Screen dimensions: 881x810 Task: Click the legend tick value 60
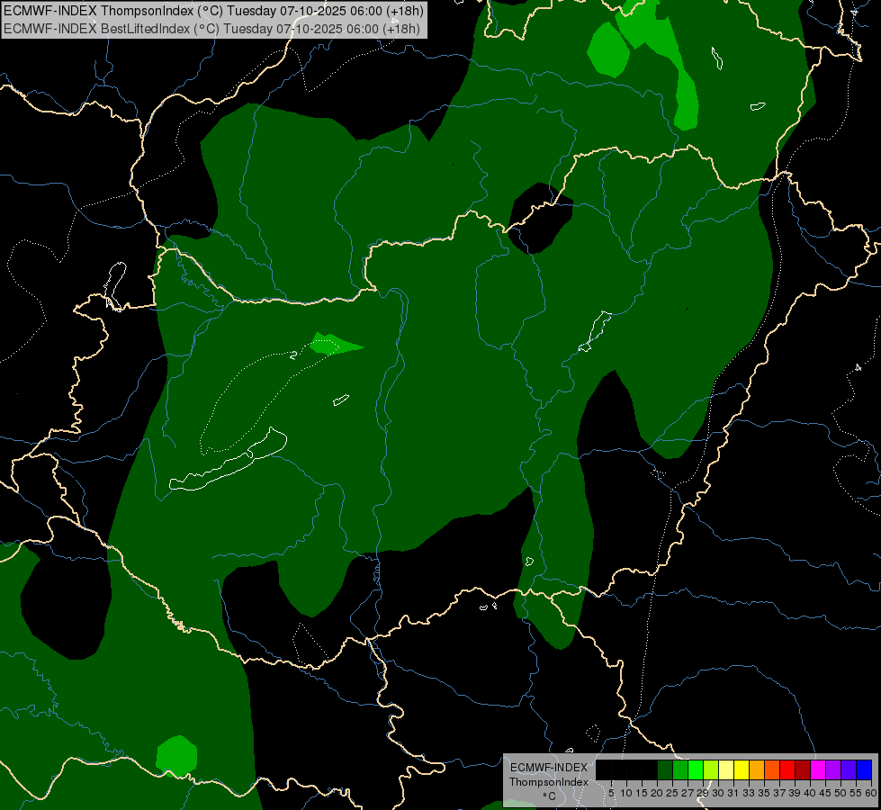871,793
